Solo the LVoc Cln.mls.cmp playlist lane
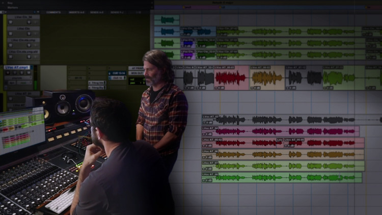Screen dimensions: 382x215 pos(29,45)
